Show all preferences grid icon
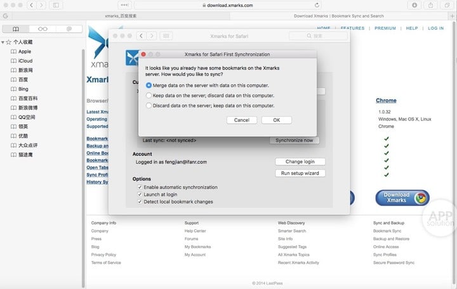 166,35
